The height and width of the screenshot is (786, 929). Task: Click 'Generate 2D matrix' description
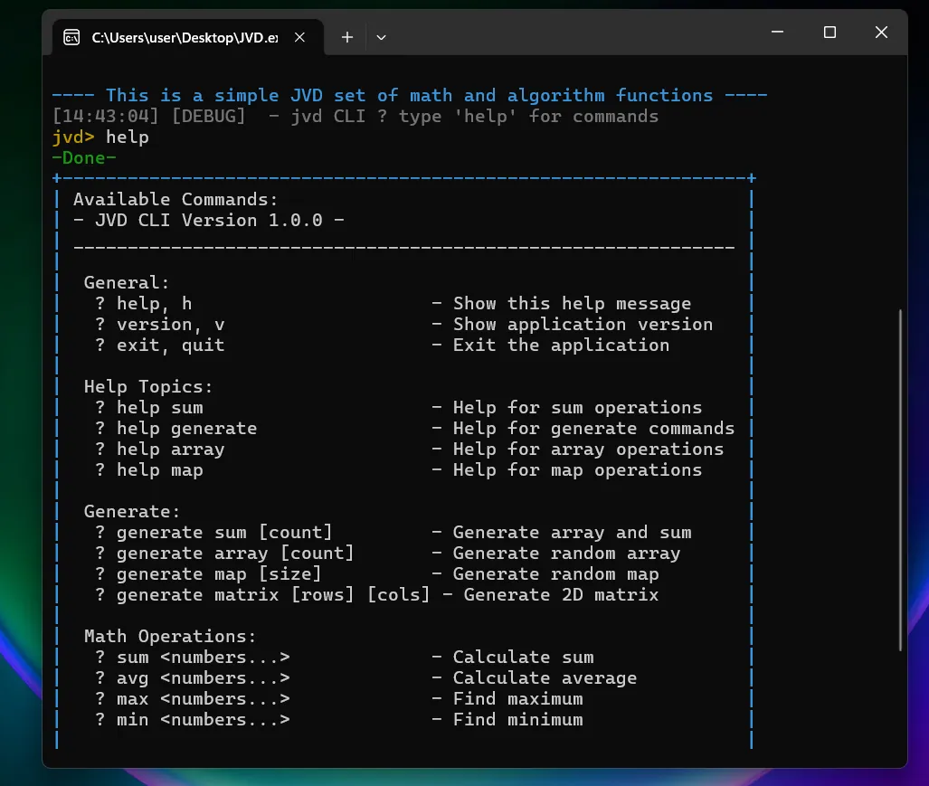click(x=561, y=594)
